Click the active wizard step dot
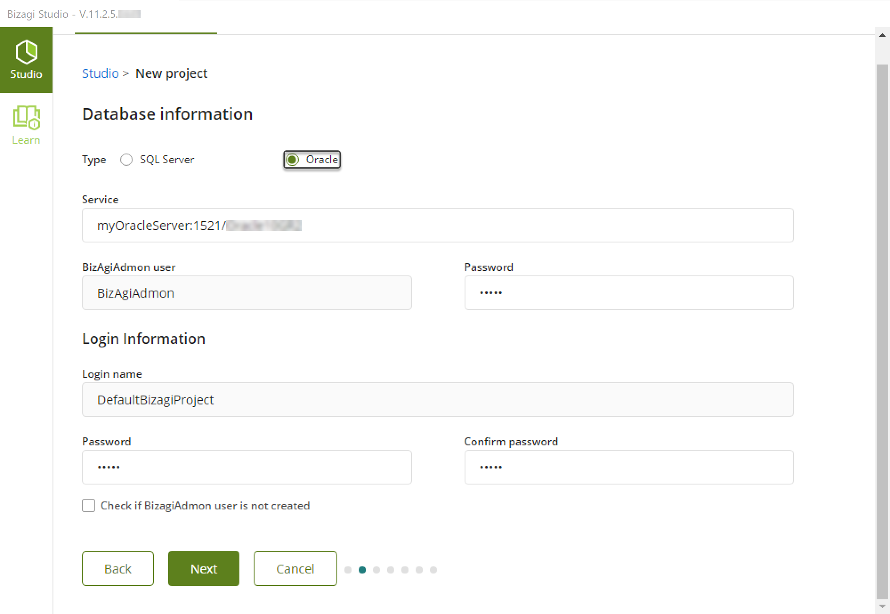The image size is (890, 614). 362,570
